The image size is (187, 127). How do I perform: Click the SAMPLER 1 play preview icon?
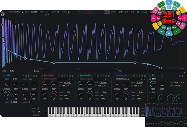(x=59, y=76)
